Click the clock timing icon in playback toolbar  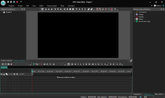(68, 64)
